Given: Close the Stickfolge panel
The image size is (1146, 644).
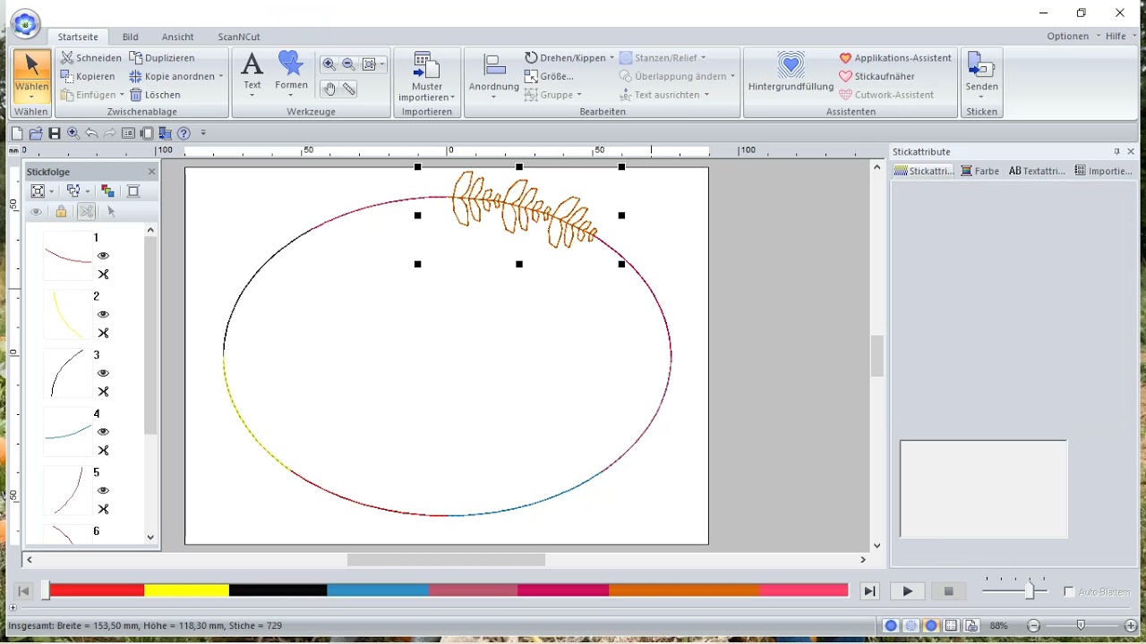Looking at the screenshot, I should pyautogui.click(x=151, y=171).
